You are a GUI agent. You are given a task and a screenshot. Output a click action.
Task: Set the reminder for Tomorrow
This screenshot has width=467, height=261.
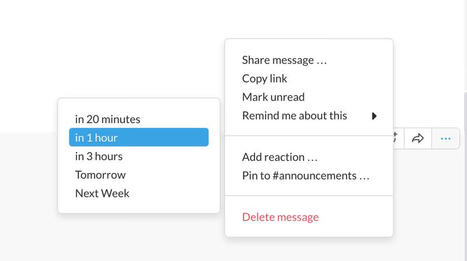100,175
